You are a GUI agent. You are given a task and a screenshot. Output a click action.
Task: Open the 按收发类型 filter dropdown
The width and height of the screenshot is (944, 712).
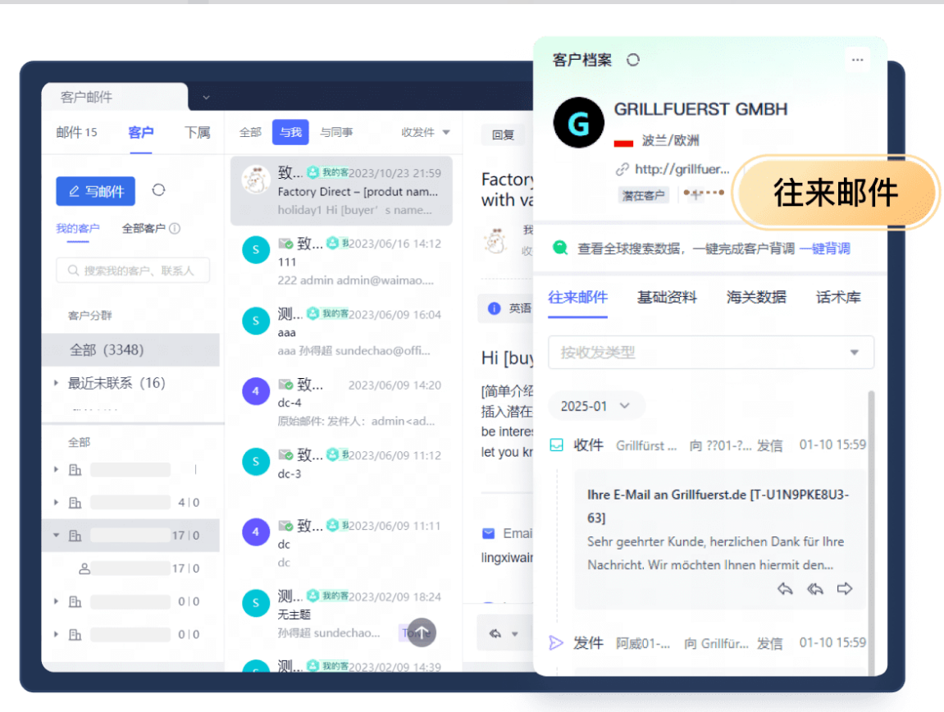(710, 352)
